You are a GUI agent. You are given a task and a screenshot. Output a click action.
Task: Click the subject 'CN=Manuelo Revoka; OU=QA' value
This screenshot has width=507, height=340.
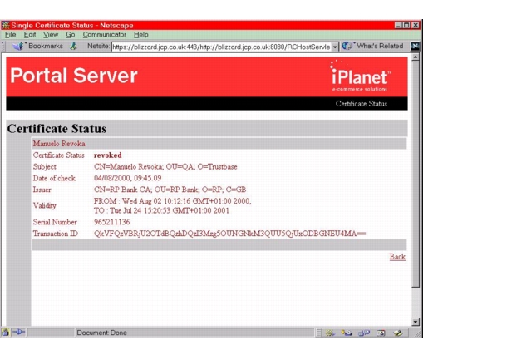[165, 167]
